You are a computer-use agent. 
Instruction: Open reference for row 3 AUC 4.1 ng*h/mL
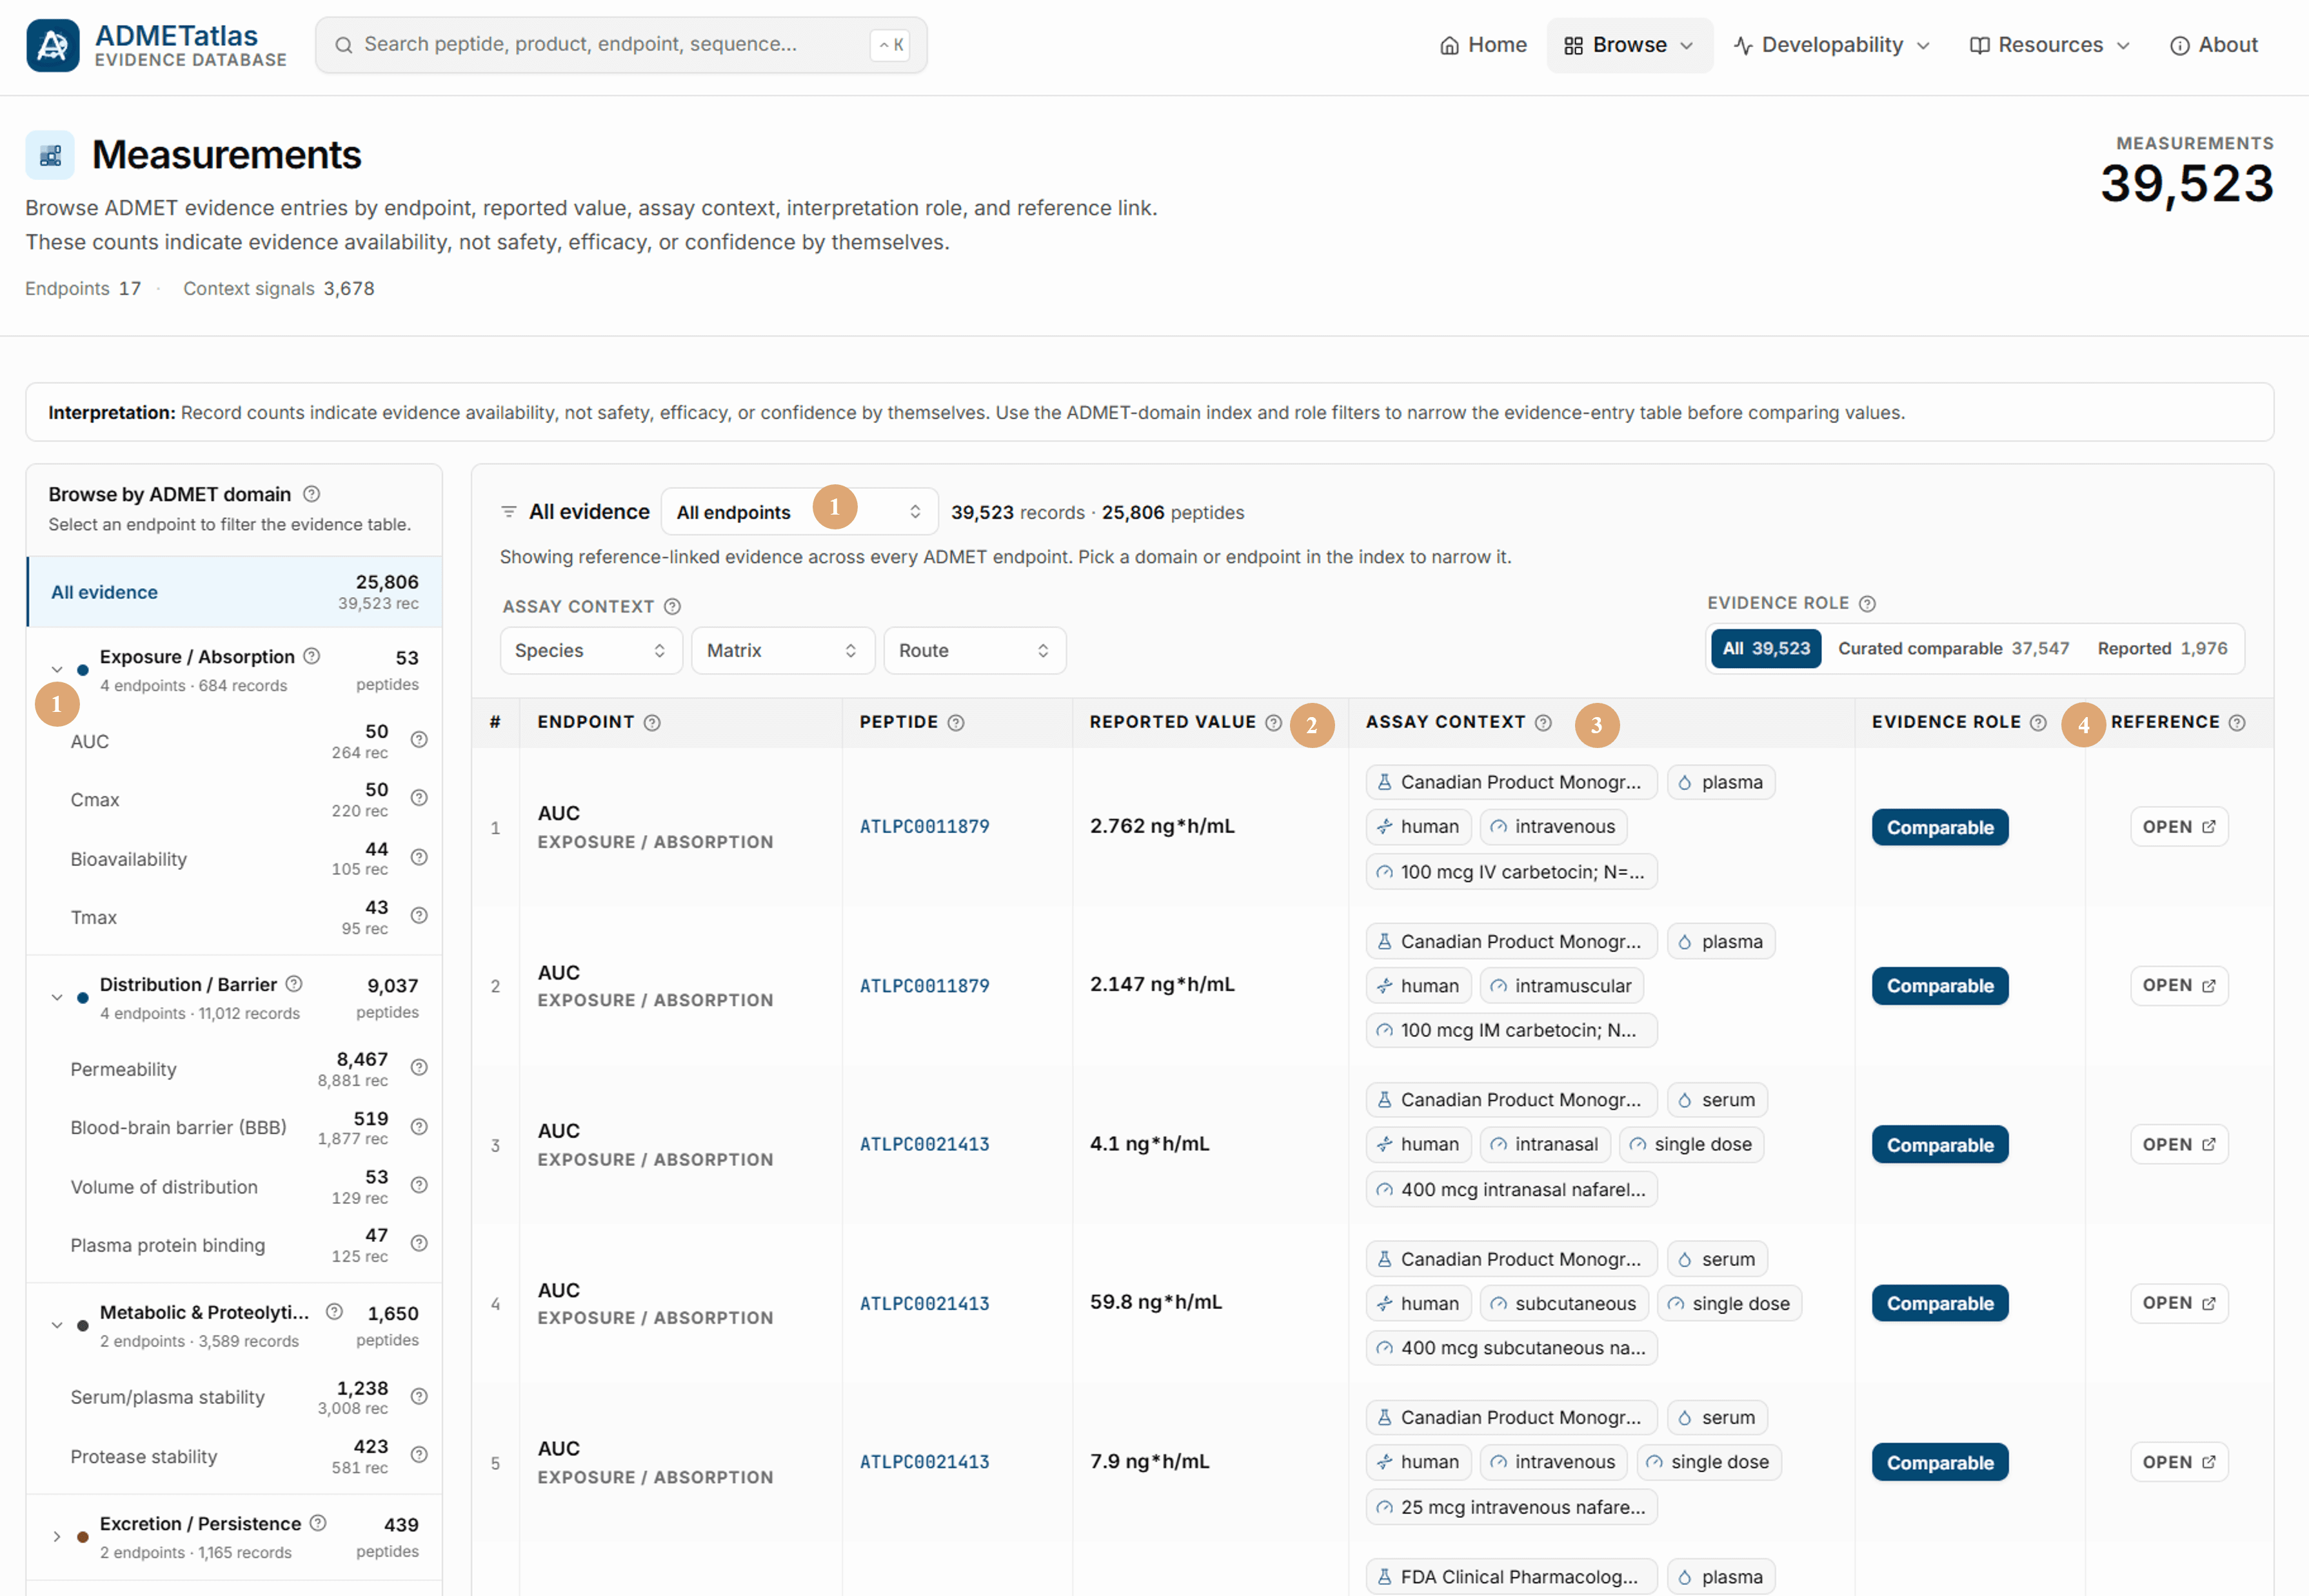(2179, 1145)
